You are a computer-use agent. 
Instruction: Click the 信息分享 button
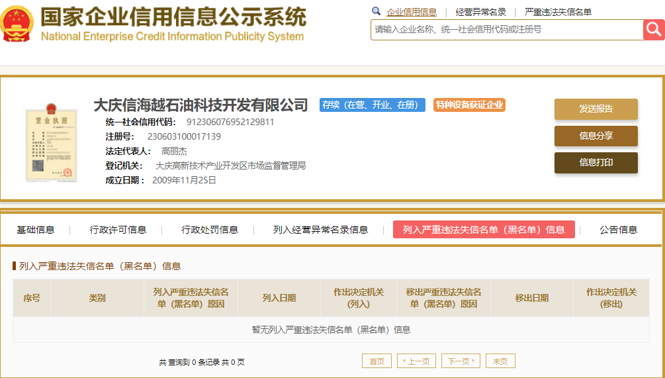coord(596,136)
